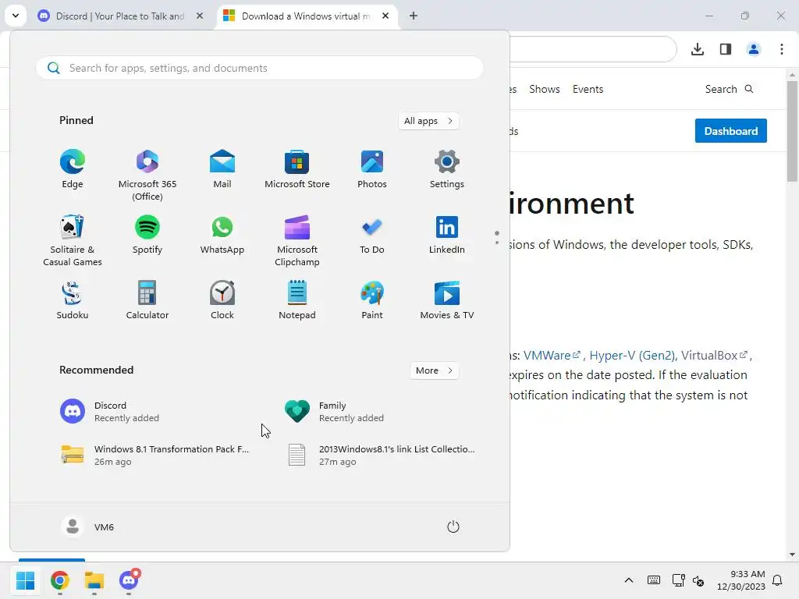This screenshot has width=799, height=599.
Task: Open Settings from pinned apps
Action: [447, 169]
